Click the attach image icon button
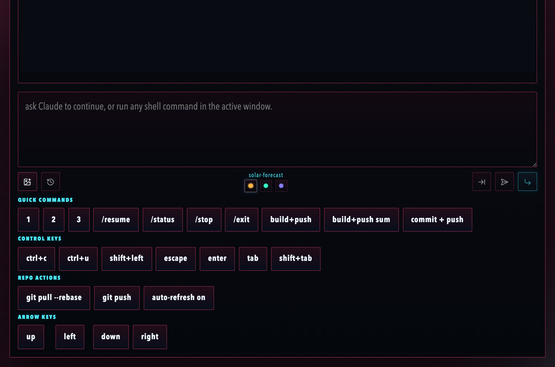Screen dimensions: 555x367 click(27, 181)
